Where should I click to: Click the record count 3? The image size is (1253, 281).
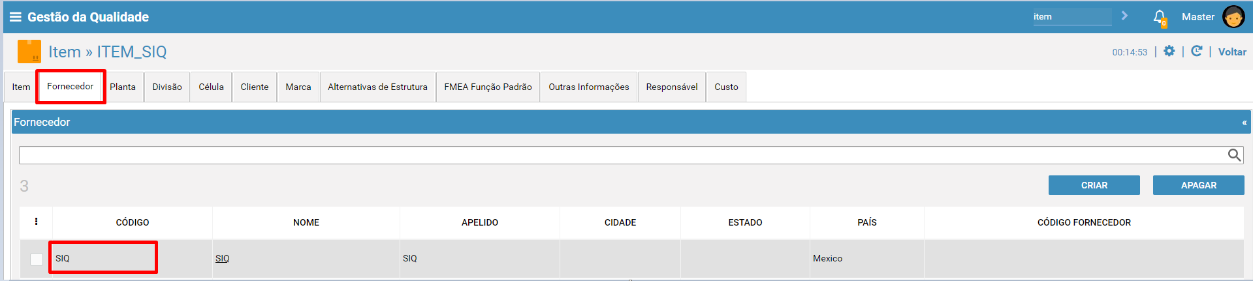(x=24, y=186)
